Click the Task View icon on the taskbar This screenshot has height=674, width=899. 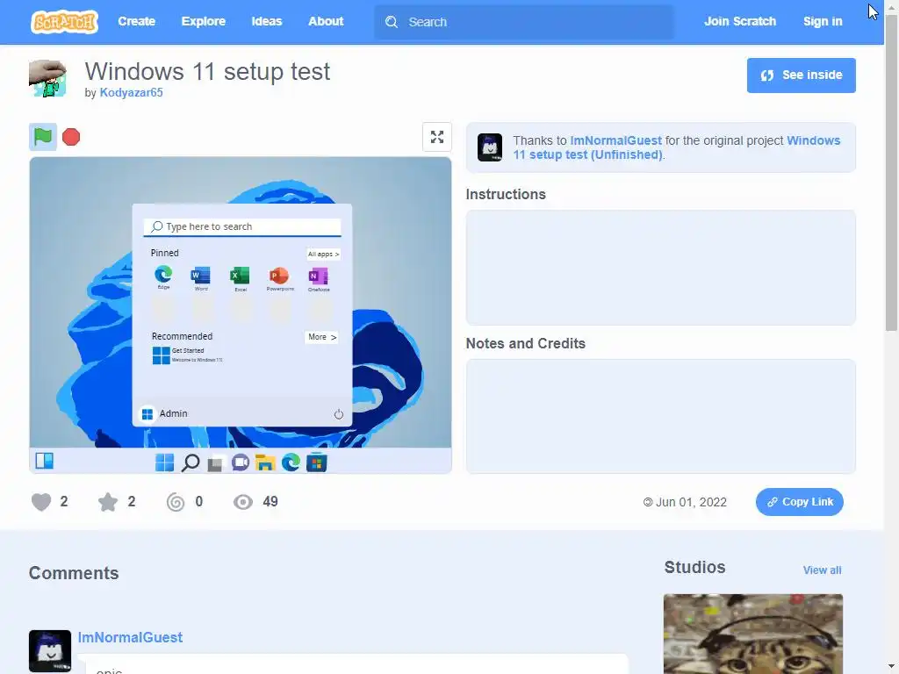pos(215,463)
